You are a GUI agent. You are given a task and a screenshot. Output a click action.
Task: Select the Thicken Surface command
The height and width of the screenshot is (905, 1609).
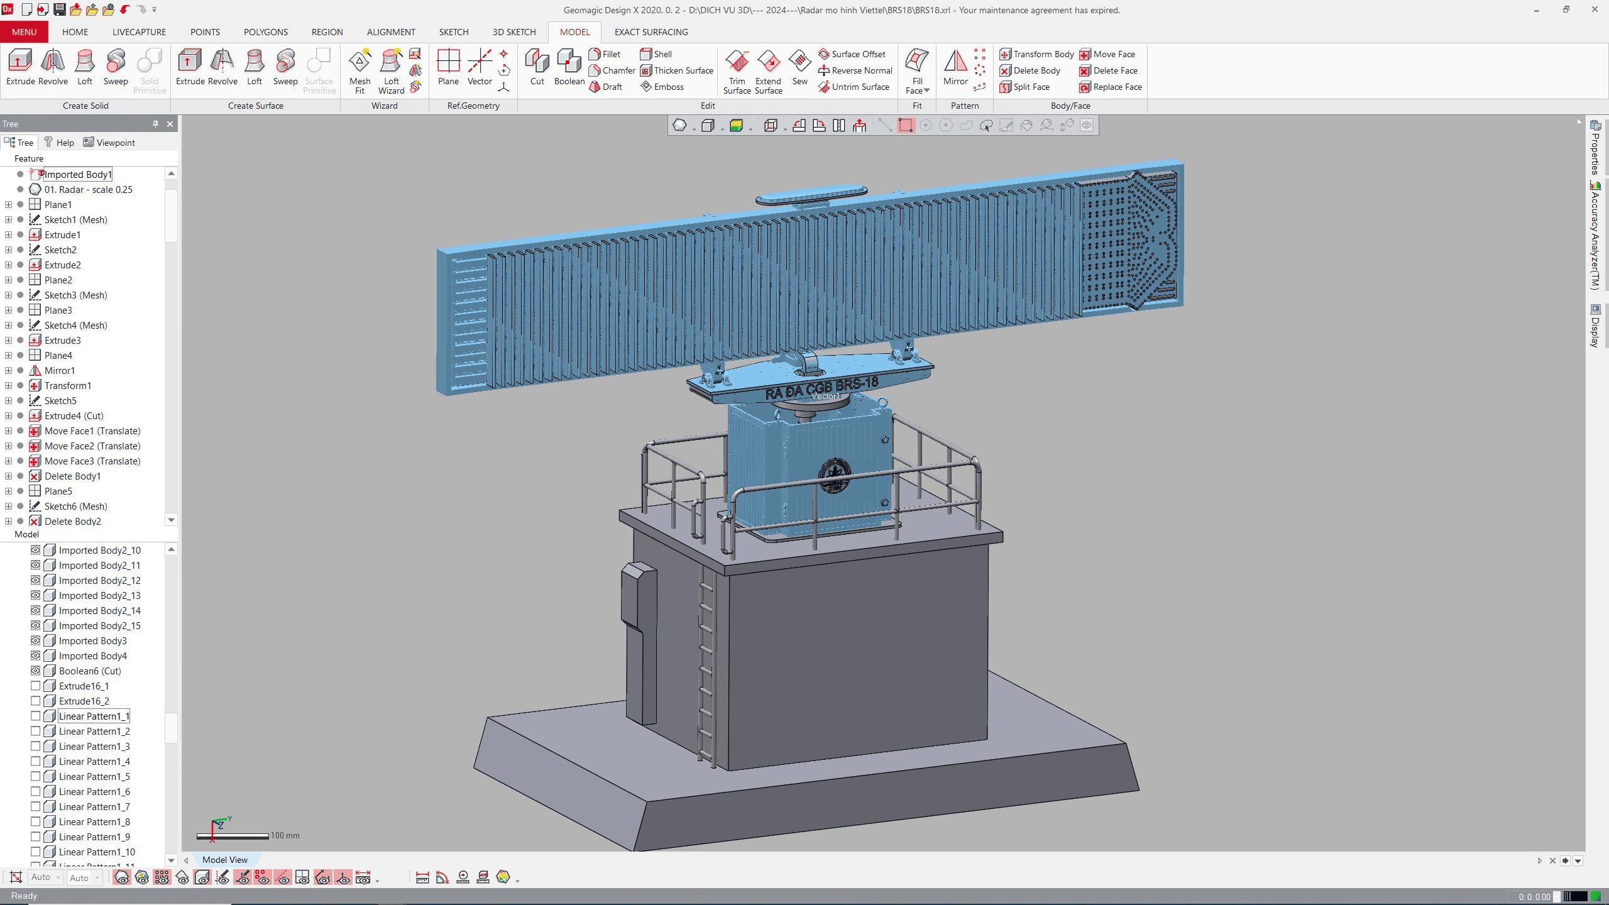tap(677, 70)
